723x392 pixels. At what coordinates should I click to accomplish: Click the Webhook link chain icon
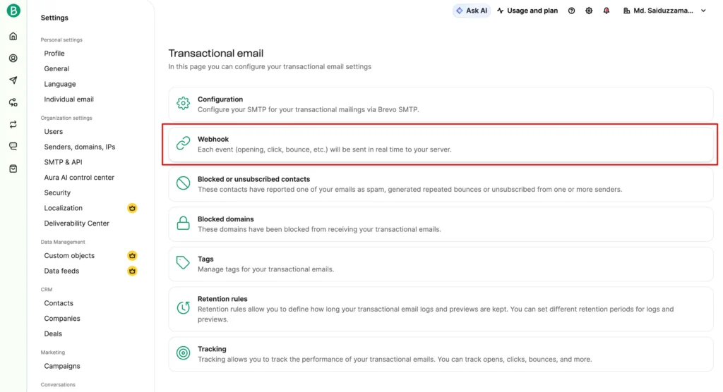(183, 143)
